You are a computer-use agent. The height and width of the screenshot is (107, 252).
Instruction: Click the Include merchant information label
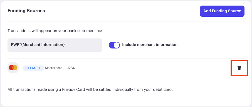(x=150, y=45)
